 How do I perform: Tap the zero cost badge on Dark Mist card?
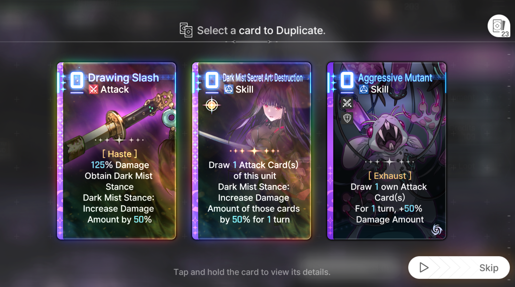point(212,81)
